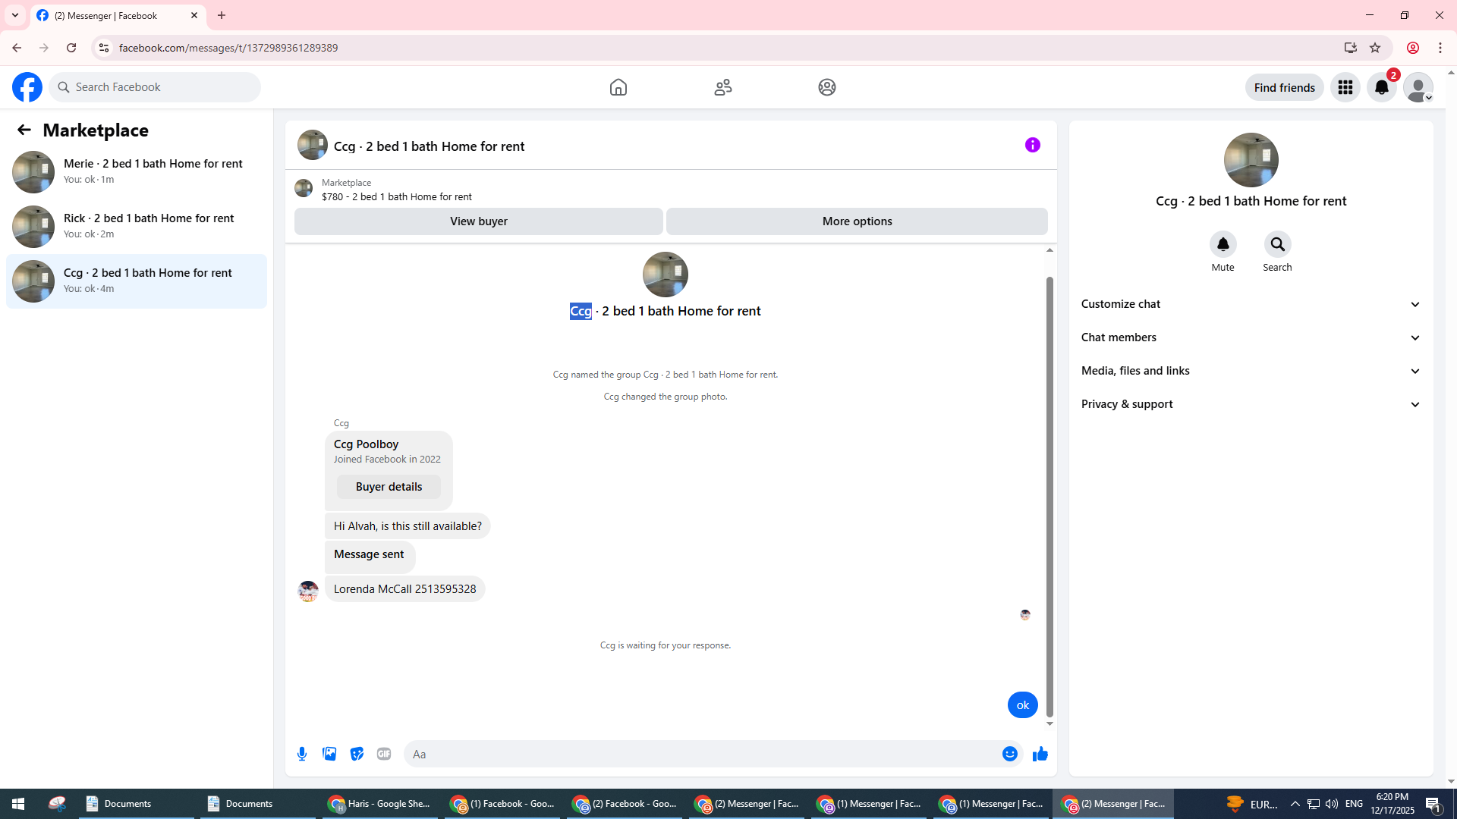Image resolution: width=1457 pixels, height=819 pixels.
Task: Open the GIF picker icon
Action: pyautogui.click(x=384, y=754)
